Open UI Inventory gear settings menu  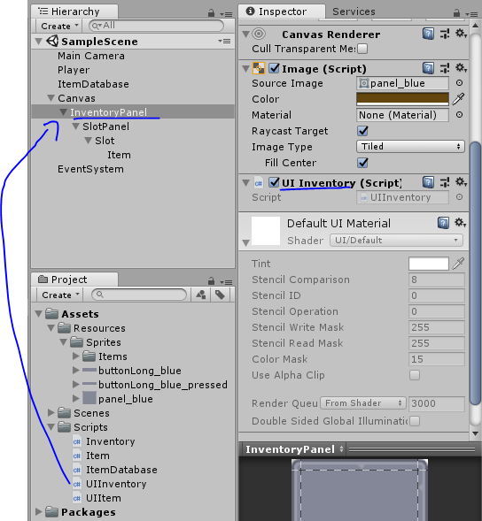461,181
